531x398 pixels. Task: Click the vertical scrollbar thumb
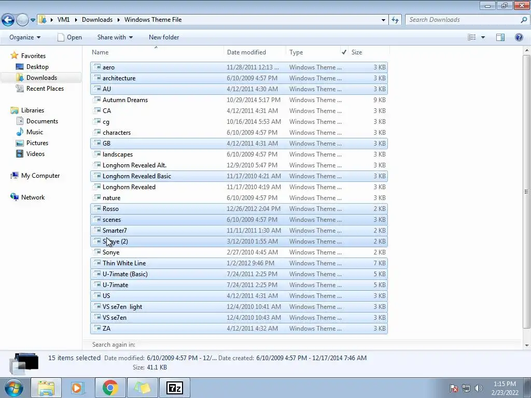tap(526, 191)
